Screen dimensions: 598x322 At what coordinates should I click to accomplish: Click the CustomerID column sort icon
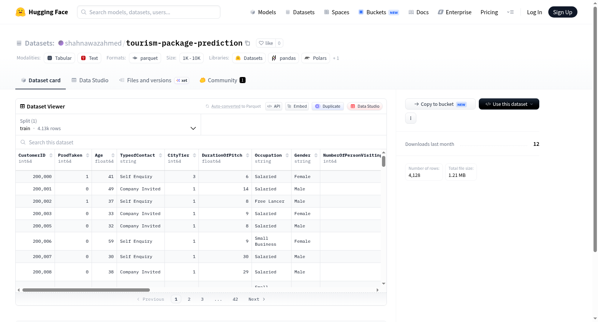[x=51, y=155]
